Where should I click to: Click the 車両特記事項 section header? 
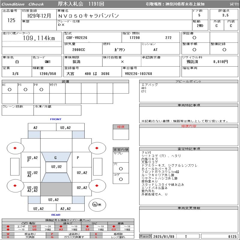coord(189,105)
